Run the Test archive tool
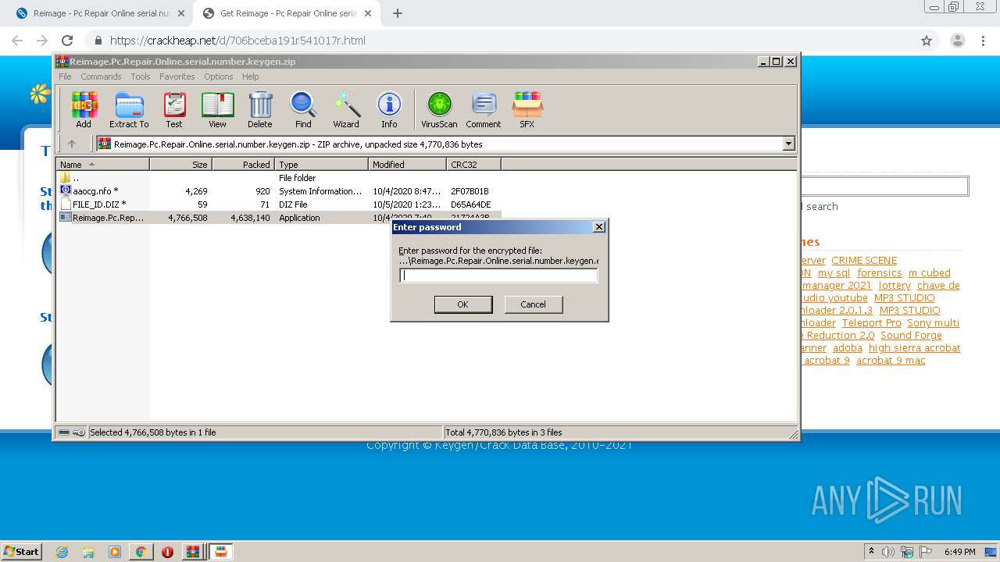This screenshot has width=1000, height=562. point(174,109)
